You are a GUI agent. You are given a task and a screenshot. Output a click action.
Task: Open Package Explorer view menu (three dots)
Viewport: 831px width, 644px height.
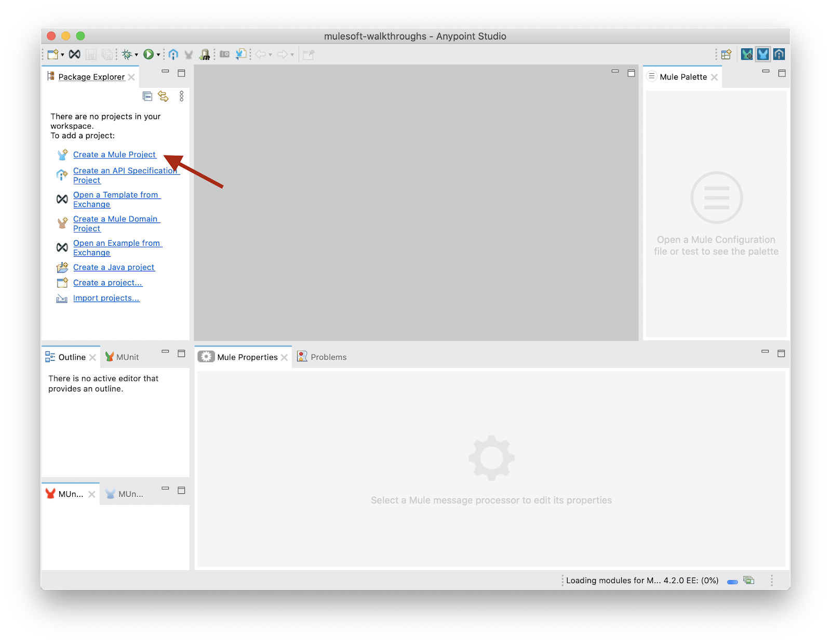pyautogui.click(x=181, y=96)
